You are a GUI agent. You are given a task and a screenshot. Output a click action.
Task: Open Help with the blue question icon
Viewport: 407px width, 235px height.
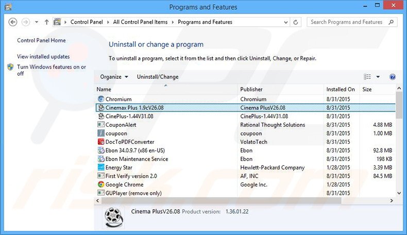pos(393,77)
